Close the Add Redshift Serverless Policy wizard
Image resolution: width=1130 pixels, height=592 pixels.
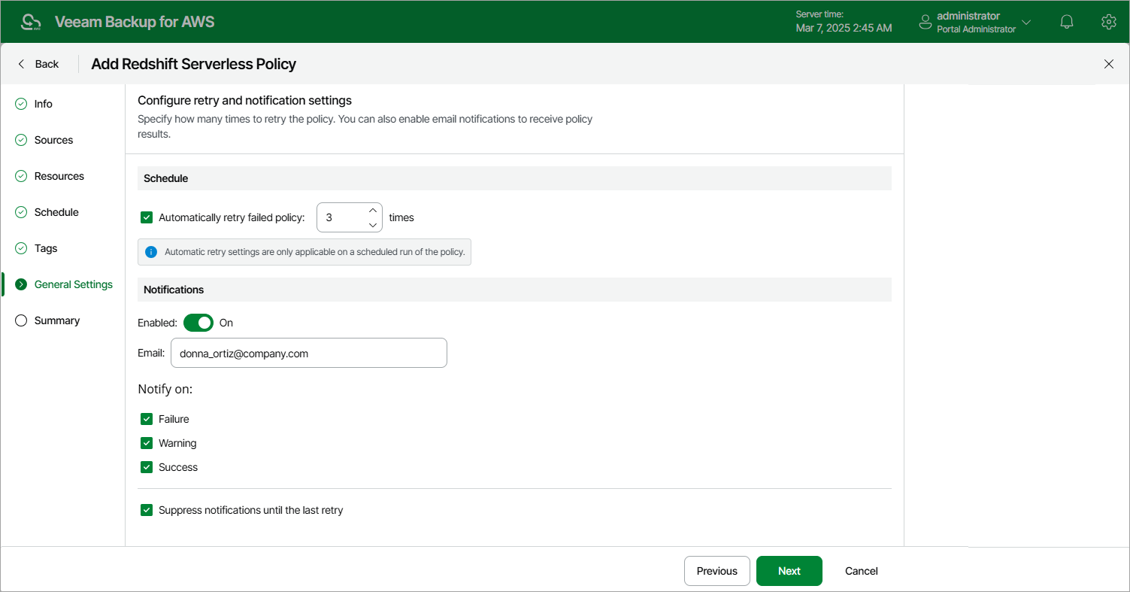coord(1108,64)
